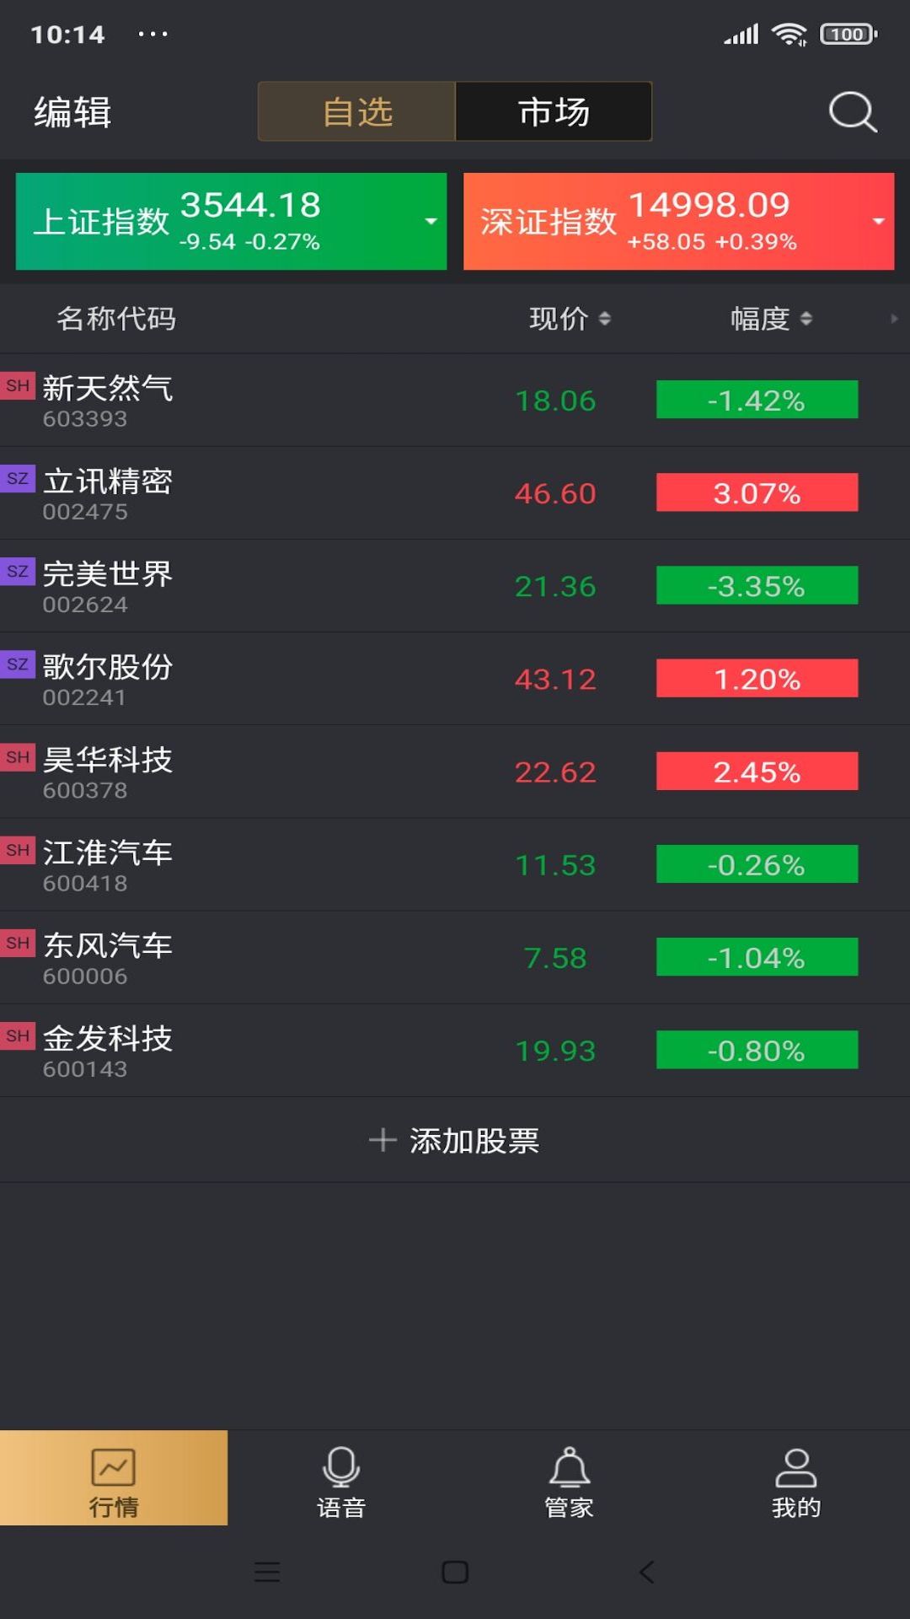Switch to the 市场 tab

pos(554,111)
